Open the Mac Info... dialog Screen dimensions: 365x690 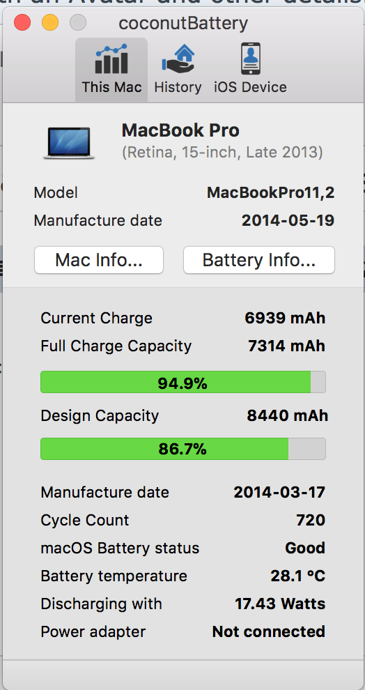point(99,260)
